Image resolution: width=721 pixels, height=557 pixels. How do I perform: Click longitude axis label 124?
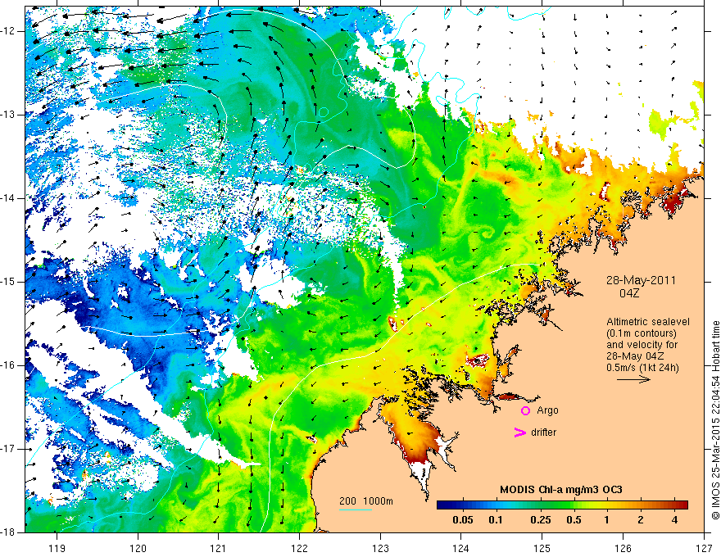click(x=461, y=548)
